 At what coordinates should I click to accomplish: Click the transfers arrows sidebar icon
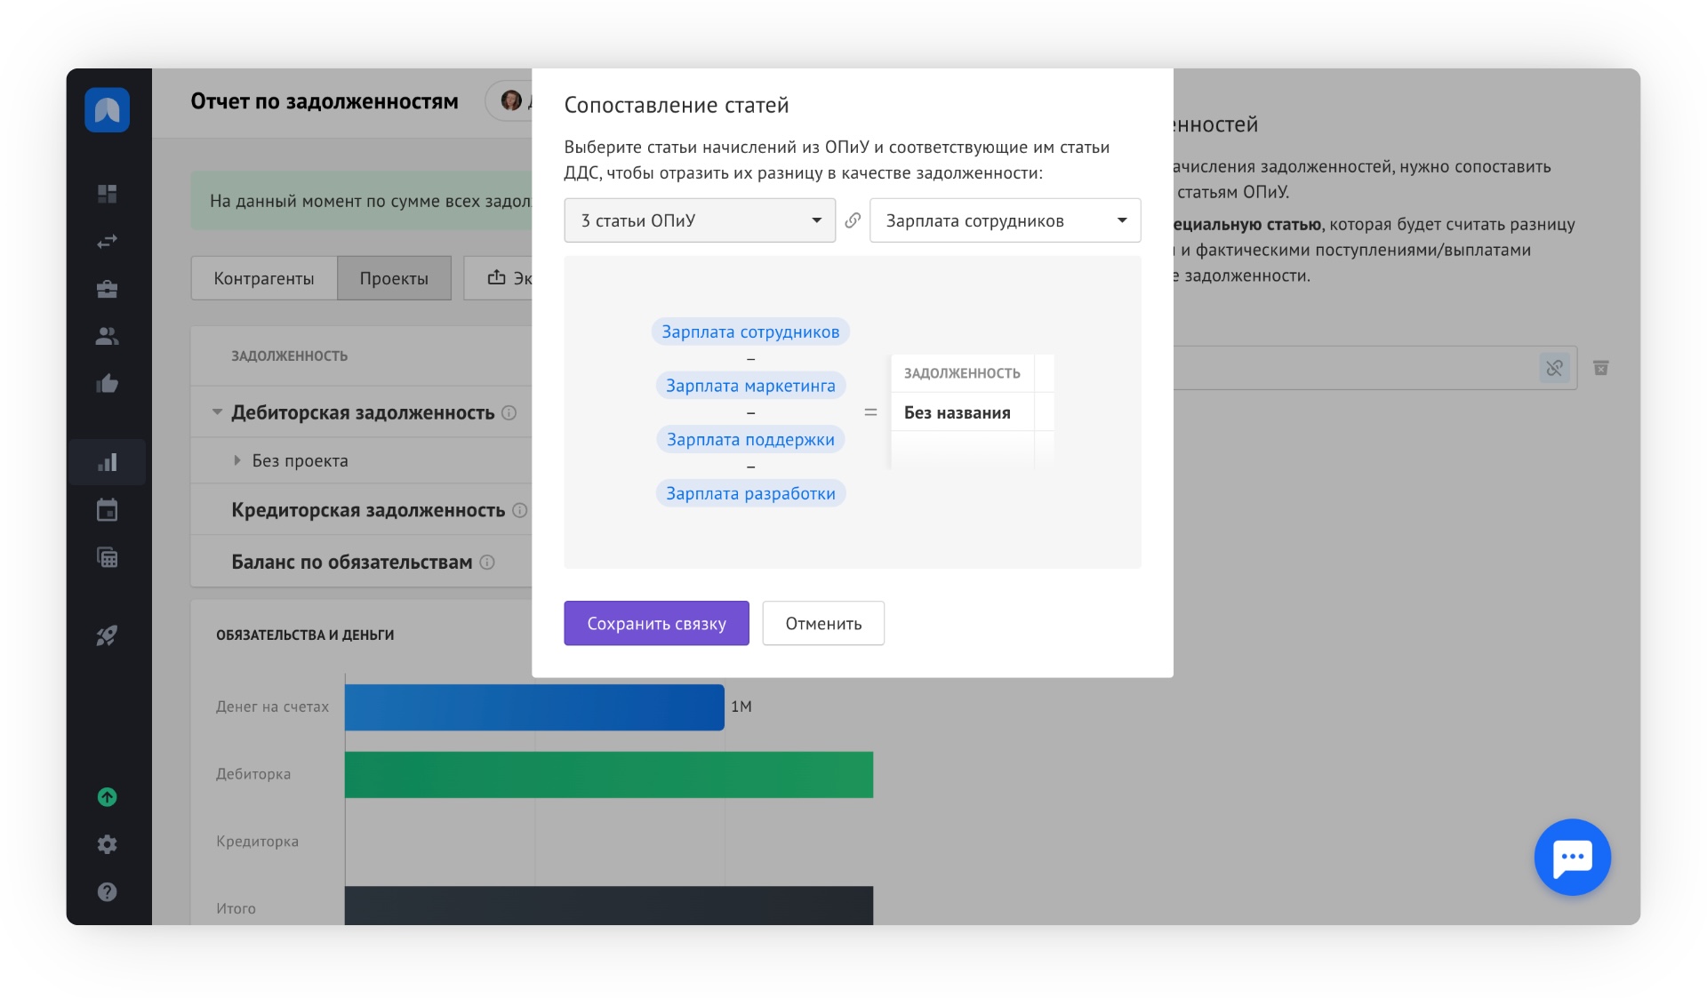[107, 241]
